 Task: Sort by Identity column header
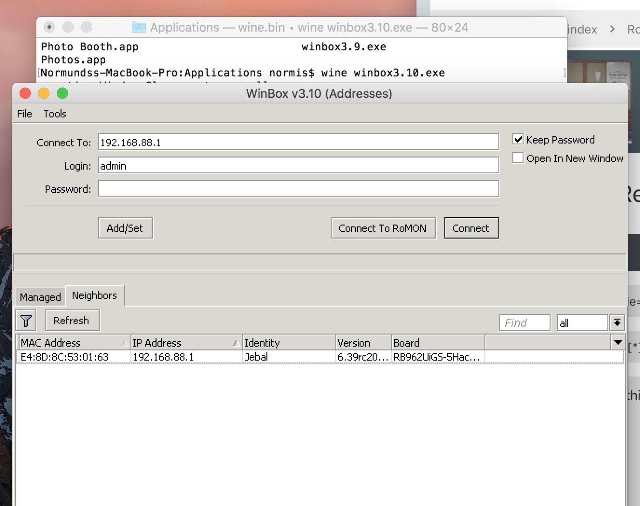tap(289, 343)
